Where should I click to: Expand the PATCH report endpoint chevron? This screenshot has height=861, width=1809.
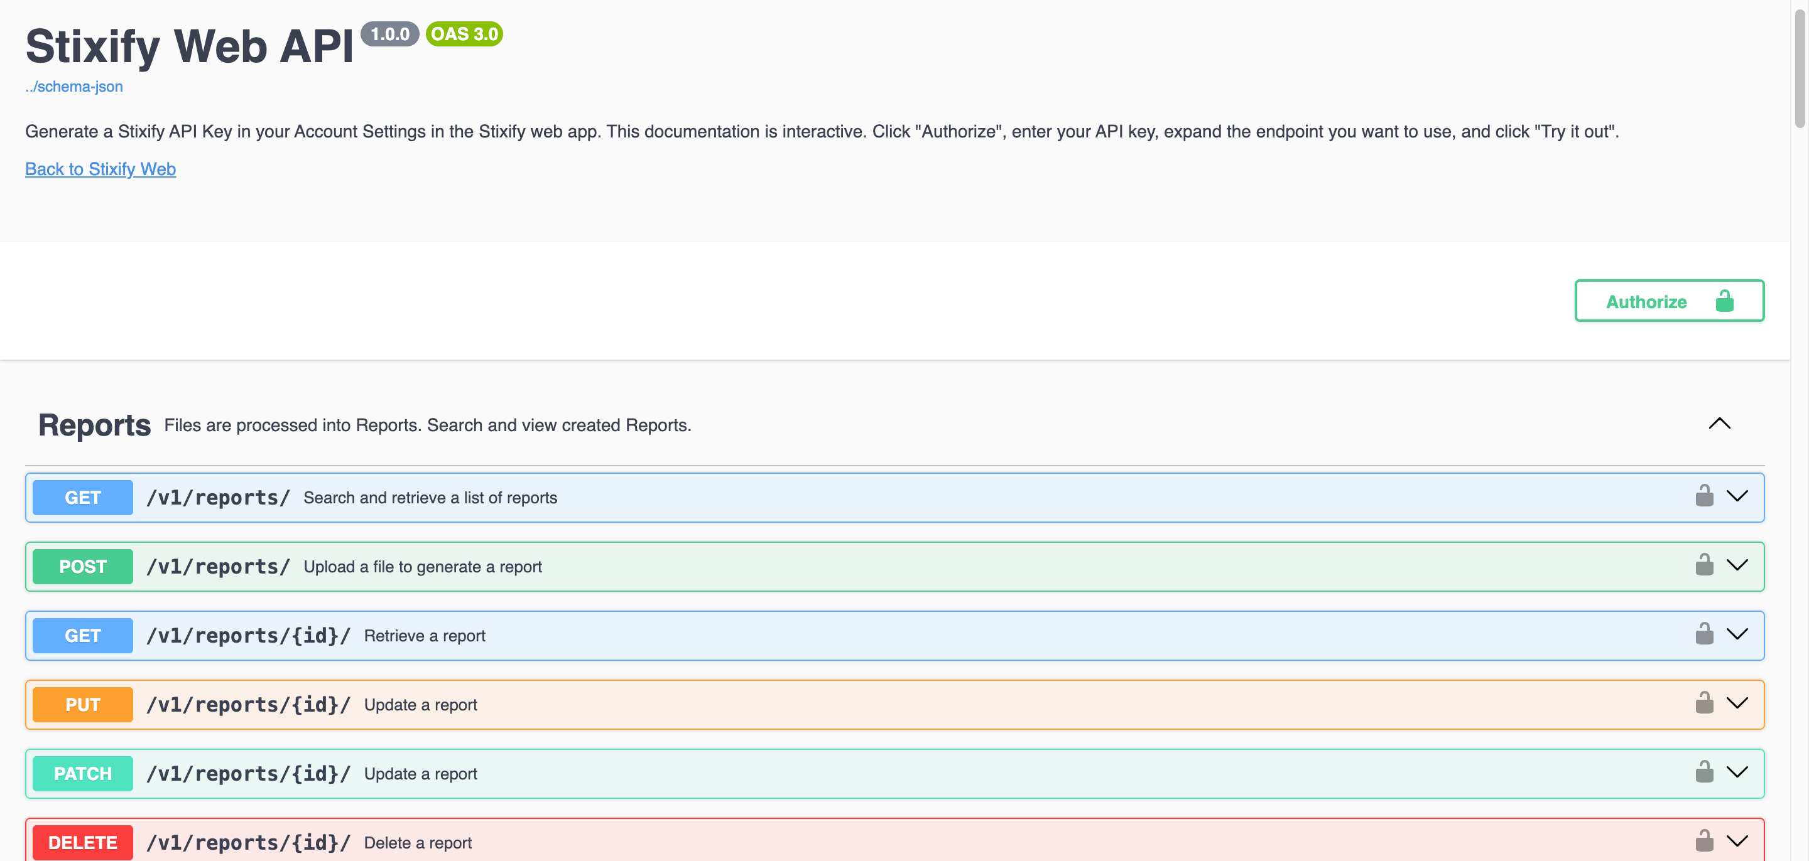point(1737,772)
